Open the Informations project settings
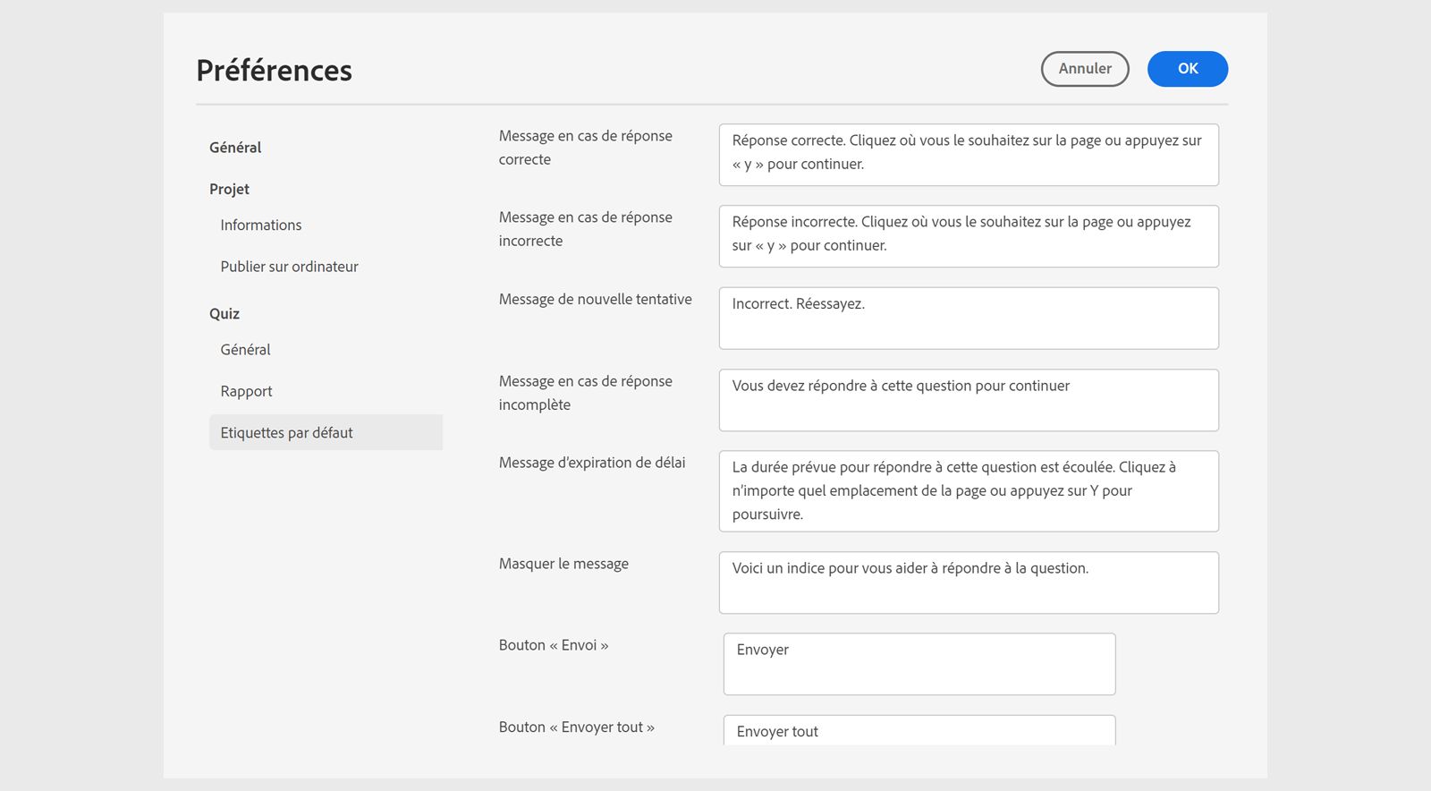The width and height of the screenshot is (1431, 791). point(261,225)
